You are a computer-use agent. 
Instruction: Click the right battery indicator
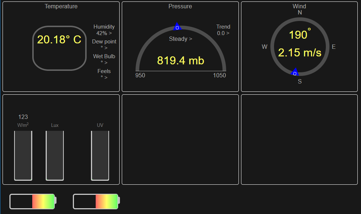point(96,201)
